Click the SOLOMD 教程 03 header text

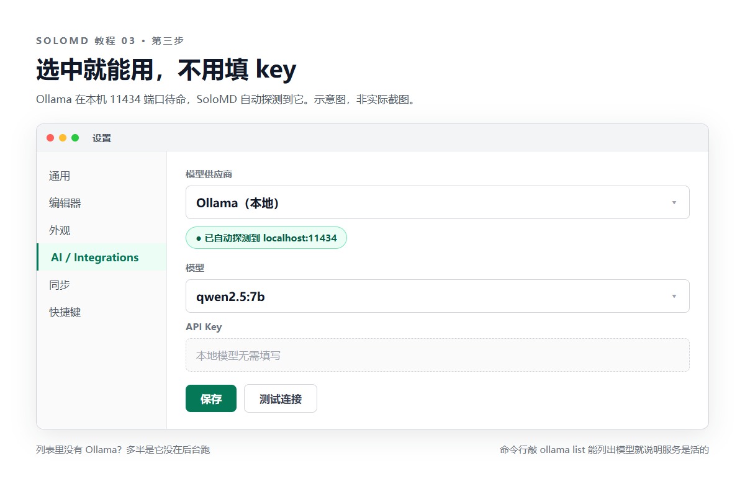110,41
